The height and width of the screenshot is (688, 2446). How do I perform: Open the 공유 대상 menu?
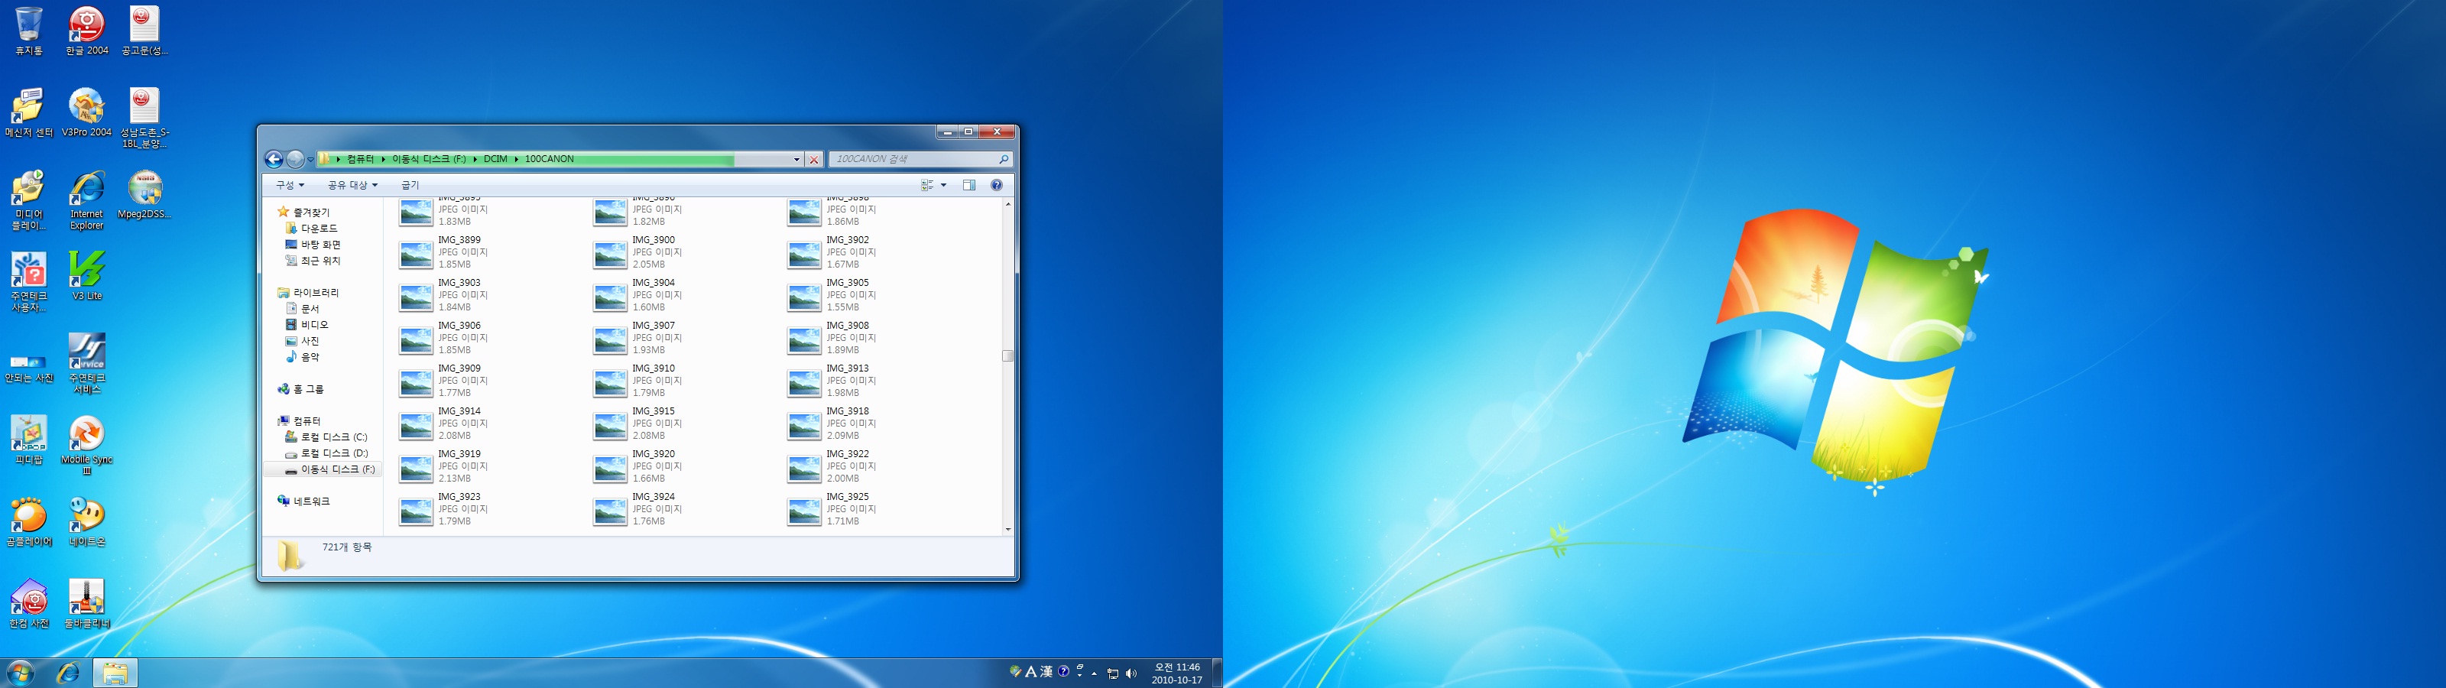pyautogui.click(x=352, y=185)
